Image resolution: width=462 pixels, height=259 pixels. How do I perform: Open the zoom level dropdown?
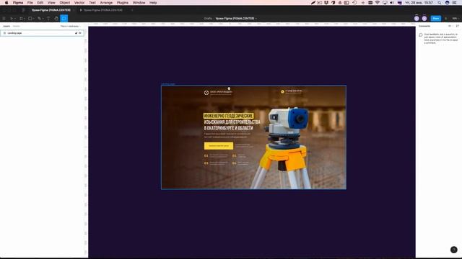click(456, 19)
